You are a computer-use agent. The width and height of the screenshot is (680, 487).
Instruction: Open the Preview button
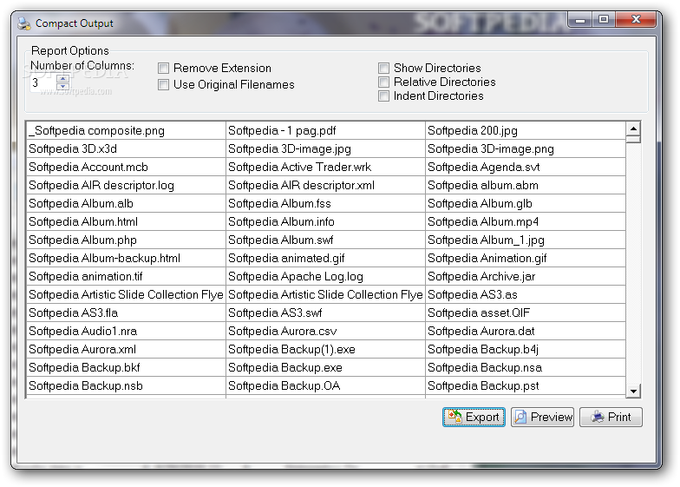(543, 417)
